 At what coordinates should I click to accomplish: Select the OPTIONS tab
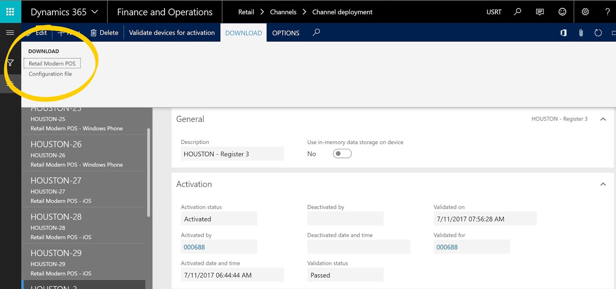click(x=286, y=33)
